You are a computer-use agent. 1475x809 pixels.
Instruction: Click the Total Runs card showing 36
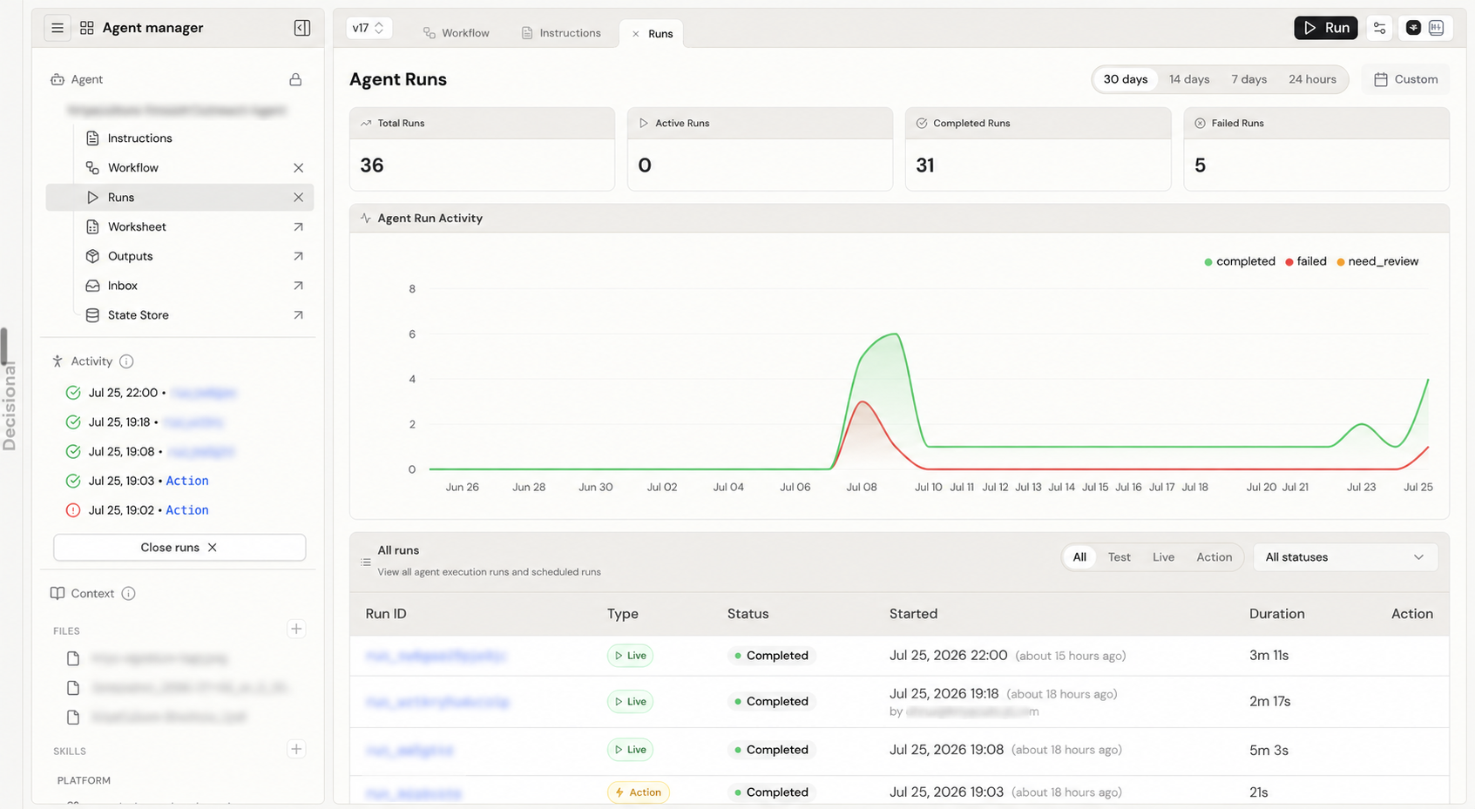tap(482, 149)
